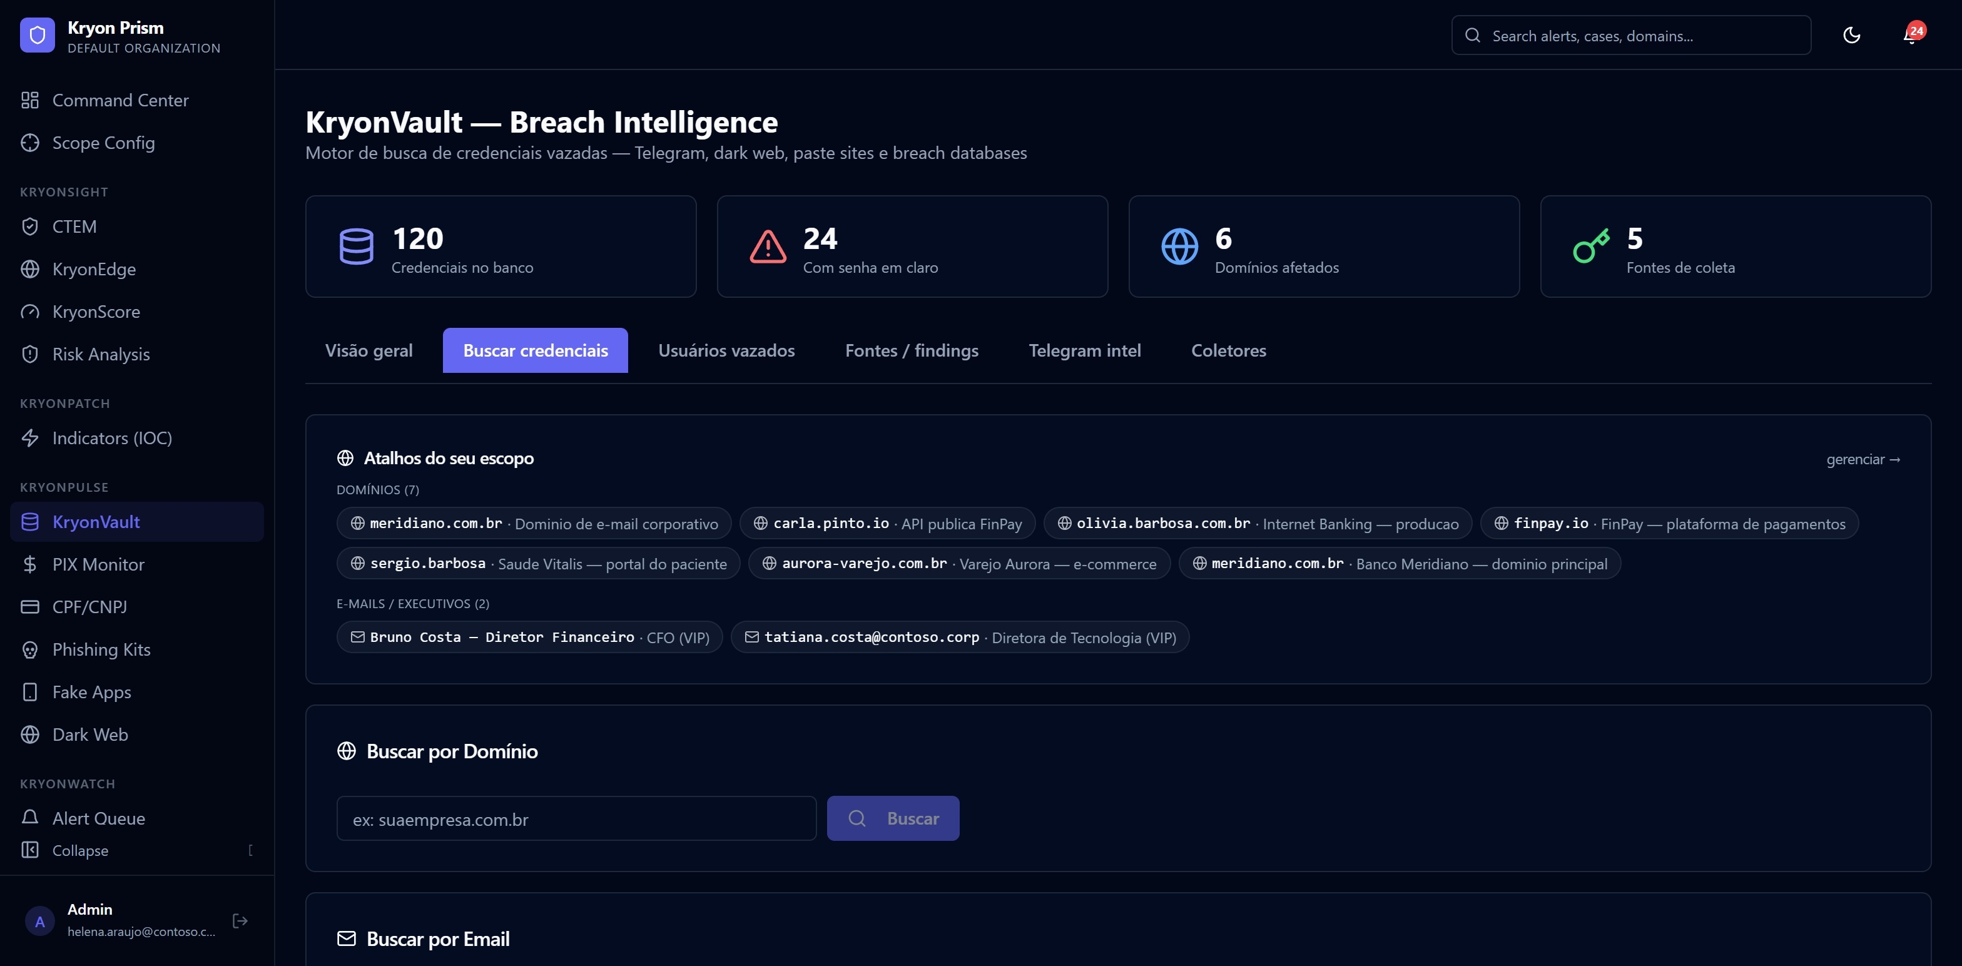Click the Credenciais no banco label
This screenshot has width=1962, height=966.
462,268
